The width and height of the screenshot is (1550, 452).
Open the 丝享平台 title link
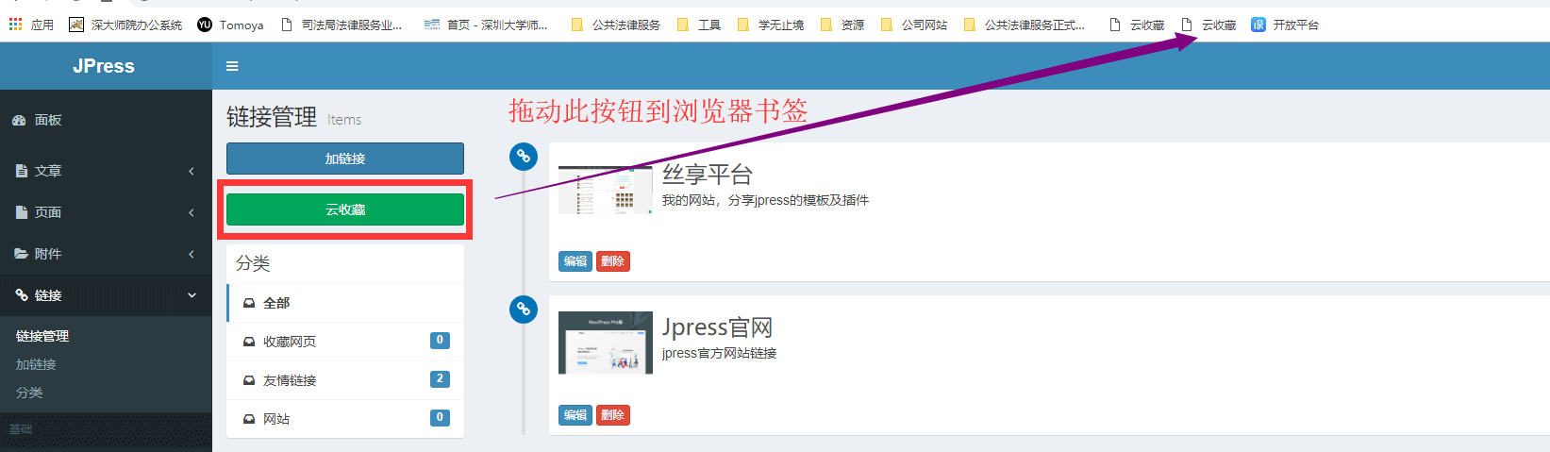(708, 175)
